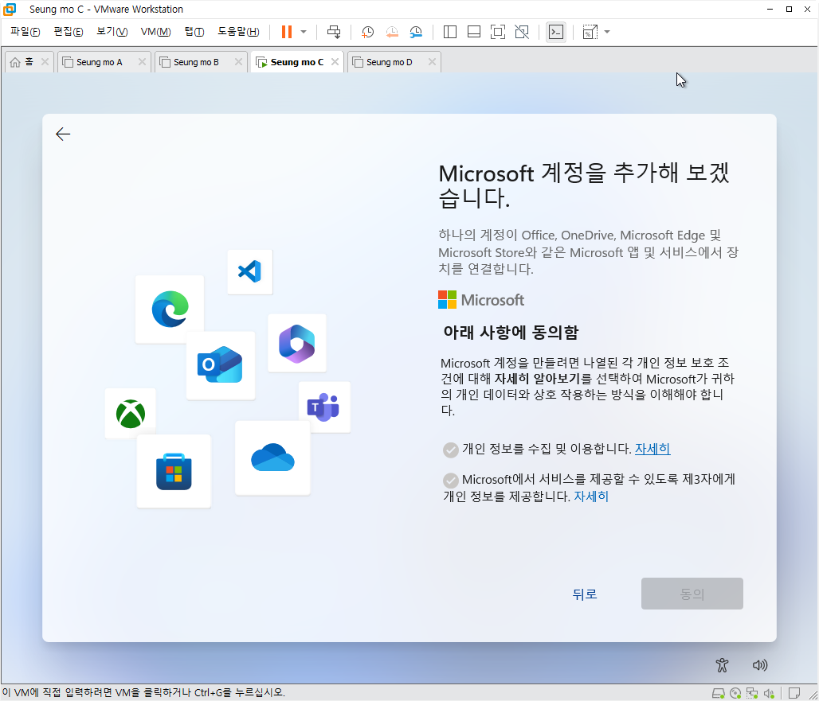Click the 동의 agree button
819x701 pixels.
[x=692, y=594]
